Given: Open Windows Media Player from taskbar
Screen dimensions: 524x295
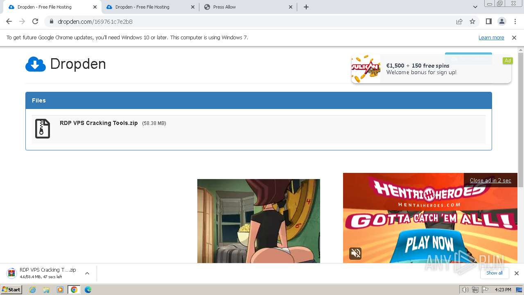Looking at the screenshot, I should (x=60, y=290).
